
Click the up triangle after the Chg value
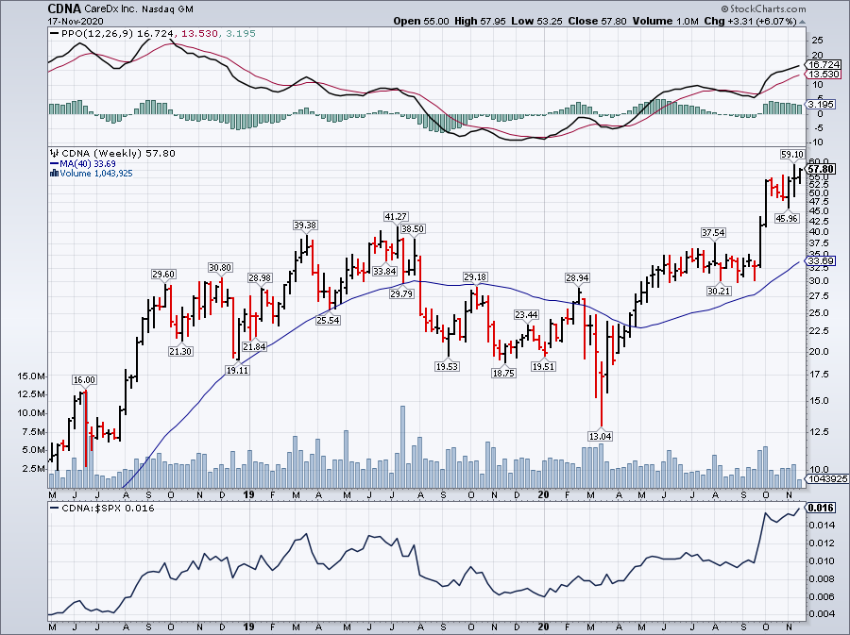[x=802, y=22]
